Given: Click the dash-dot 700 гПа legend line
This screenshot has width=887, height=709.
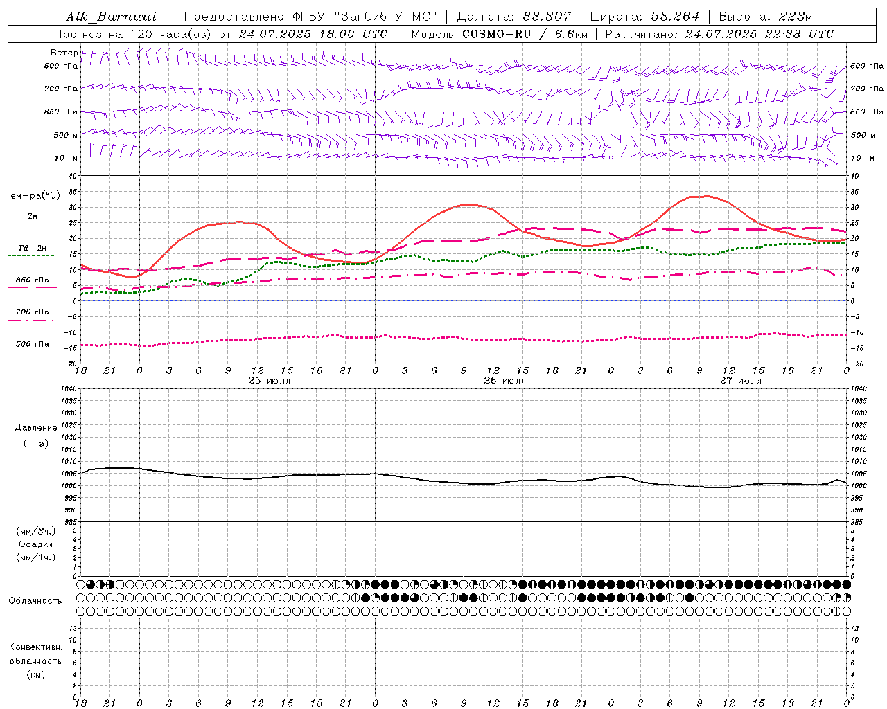Looking at the screenshot, I should coord(32,320).
